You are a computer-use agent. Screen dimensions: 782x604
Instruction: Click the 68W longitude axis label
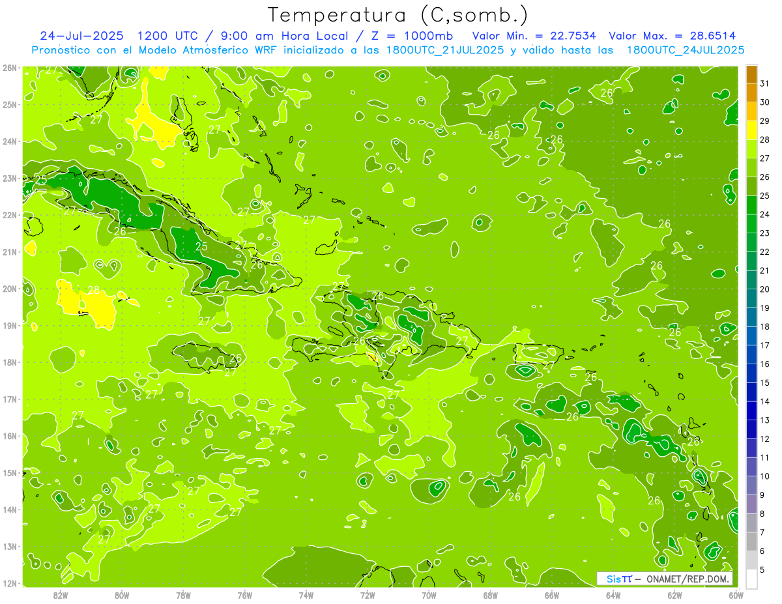tap(491, 595)
